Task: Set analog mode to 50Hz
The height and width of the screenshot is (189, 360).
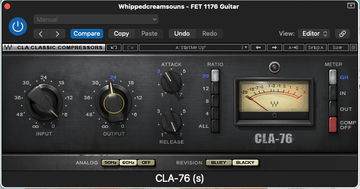Action: (x=111, y=162)
